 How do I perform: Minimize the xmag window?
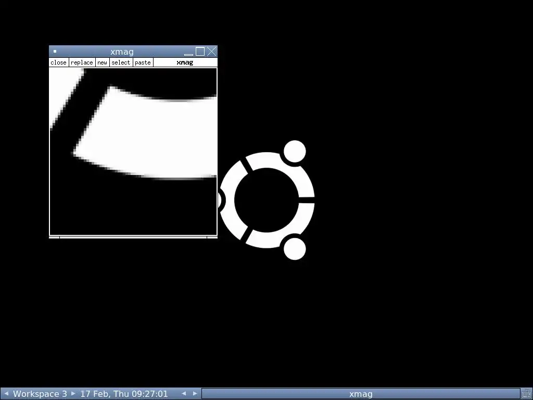pyautogui.click(x=188, y=52)
